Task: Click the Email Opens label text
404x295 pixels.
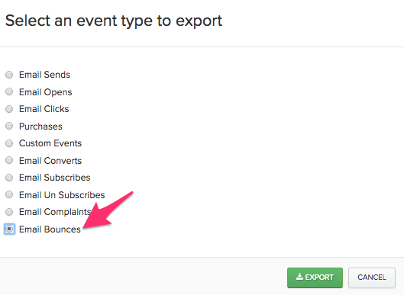Action: coord(46,92)
